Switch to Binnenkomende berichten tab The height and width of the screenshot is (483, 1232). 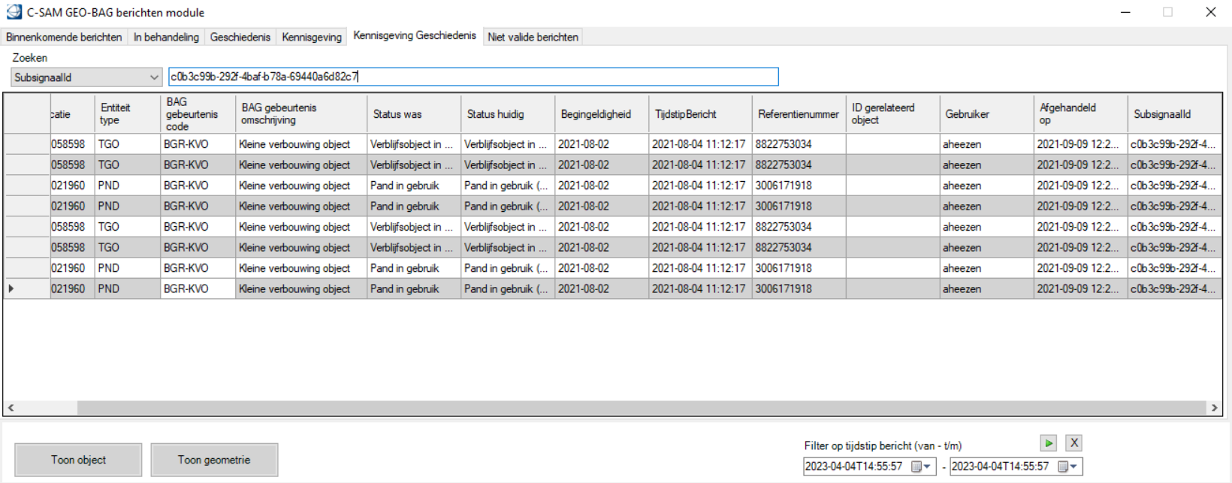pyautogui.click(x=64, y=37)
